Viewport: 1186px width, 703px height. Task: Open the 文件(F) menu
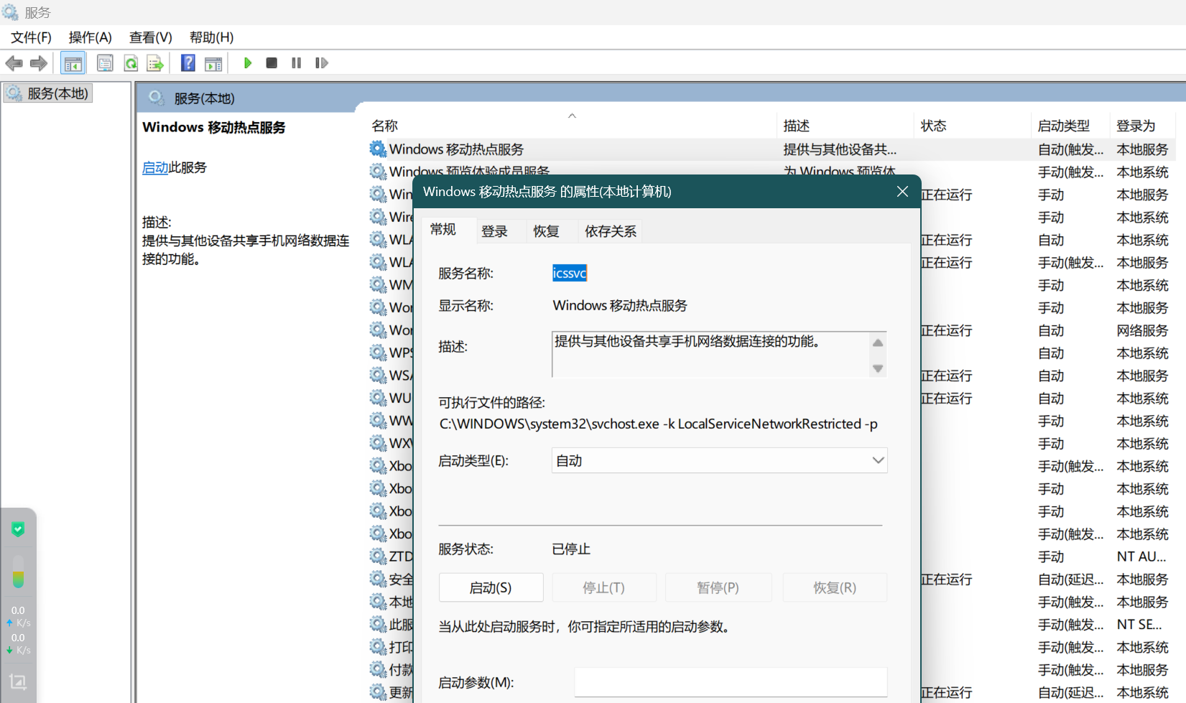(31, 37)
